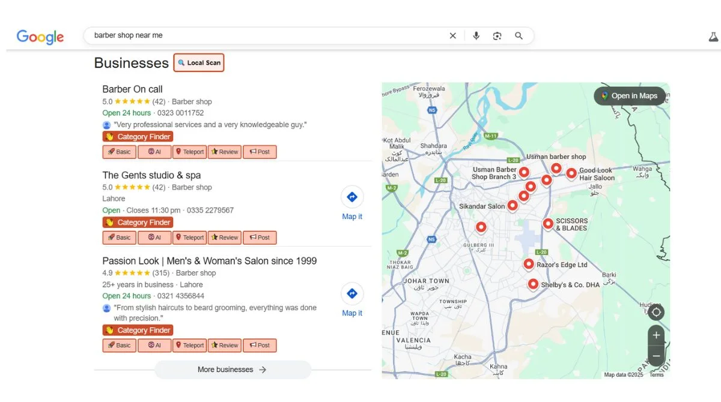Open in Maps button on map
This screenshot has width=721, height=402.
pyautogui.click(x=630, y=96)
